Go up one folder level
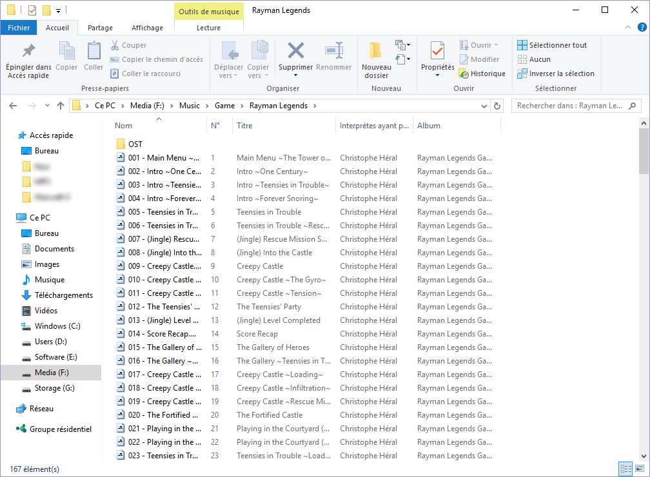 pyautogui.click(x=60, y=106)
